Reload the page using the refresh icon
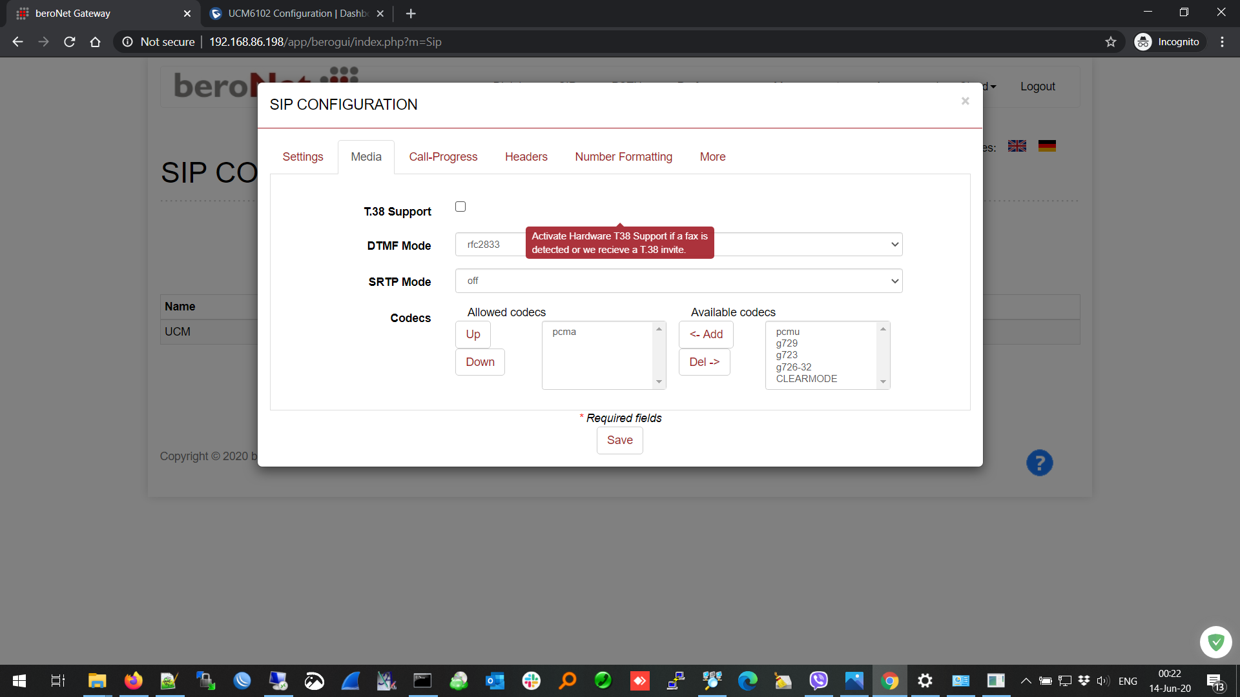This screenshot has width=1240, height=697. [x=70, y=42]
